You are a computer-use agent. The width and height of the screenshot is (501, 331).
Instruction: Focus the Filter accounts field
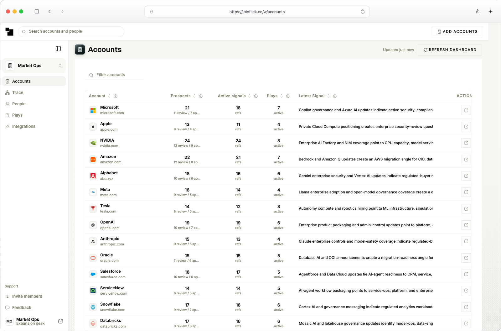pyautogui.click(x=114, y=75)
